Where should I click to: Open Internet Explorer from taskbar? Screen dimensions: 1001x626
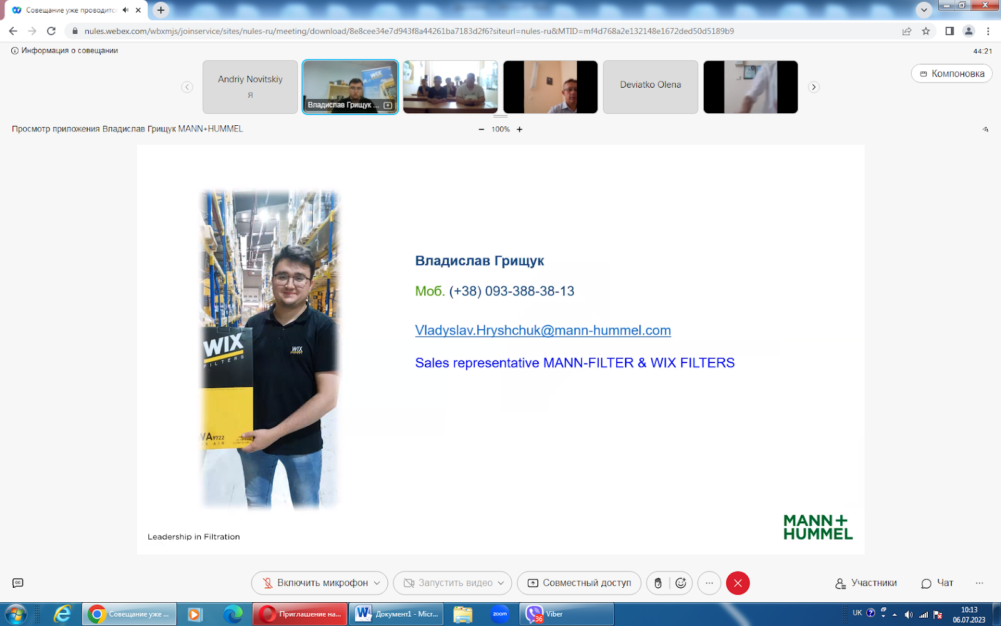pos(62,614)
